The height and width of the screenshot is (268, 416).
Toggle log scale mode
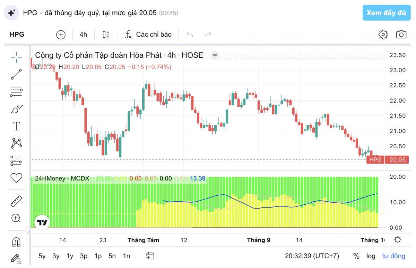pos(371,256)
